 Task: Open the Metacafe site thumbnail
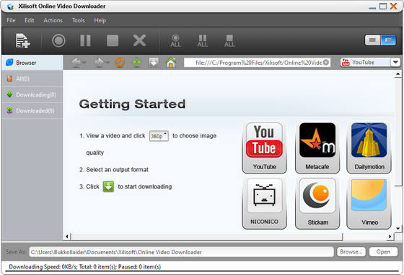[317, 148]
